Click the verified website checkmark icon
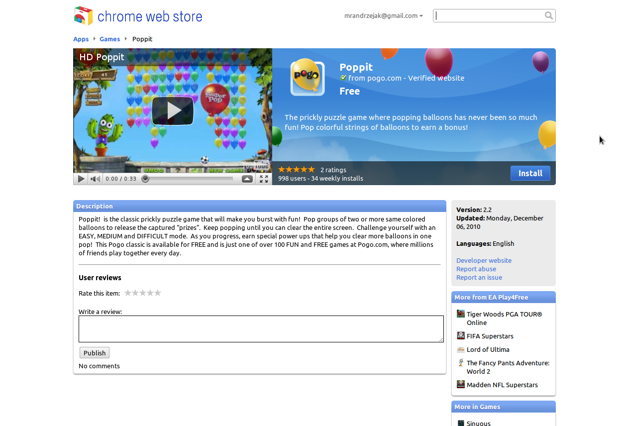The height and width of the screenshot is (426, 627). click(x=343, y=78)
